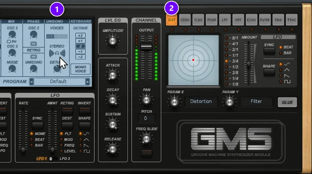Select the 1/2 LFO rate
Image resolution: width=312 pixels, height=174 pixels.
click(x=226, y=67)
